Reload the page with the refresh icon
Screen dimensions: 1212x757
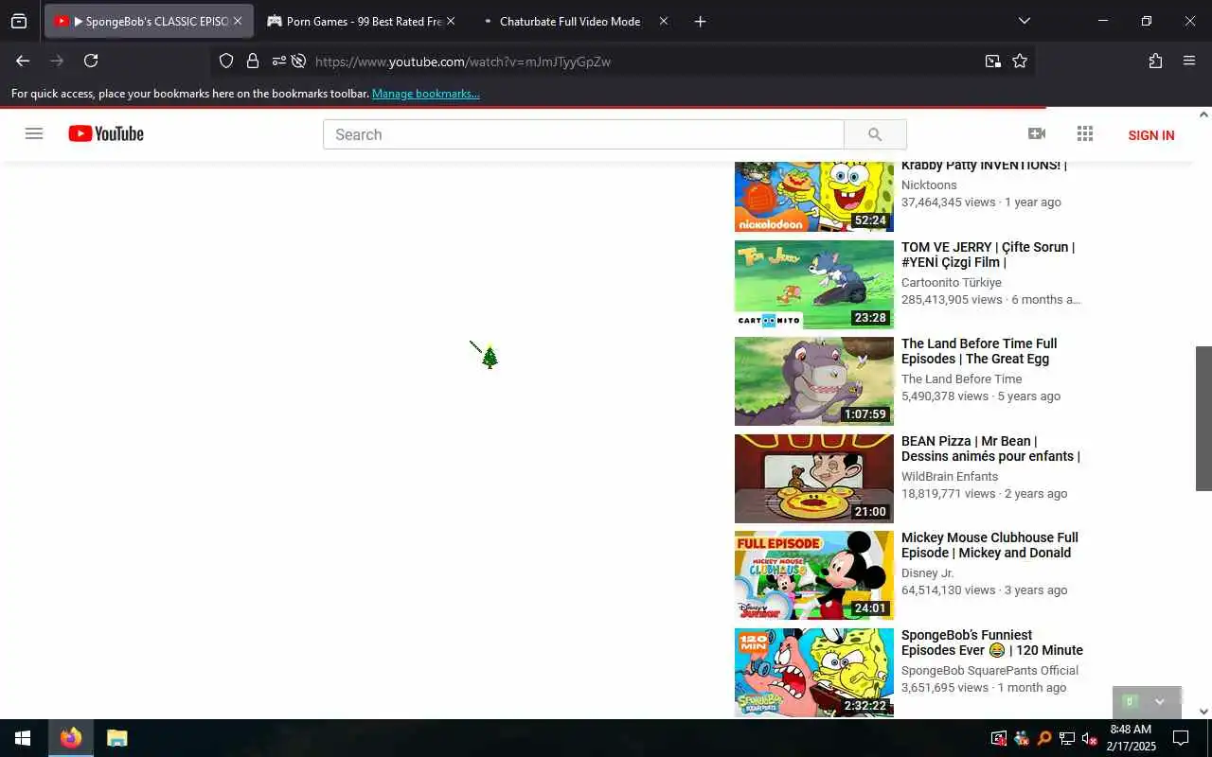pyautogui.click(x=91, y=61)
